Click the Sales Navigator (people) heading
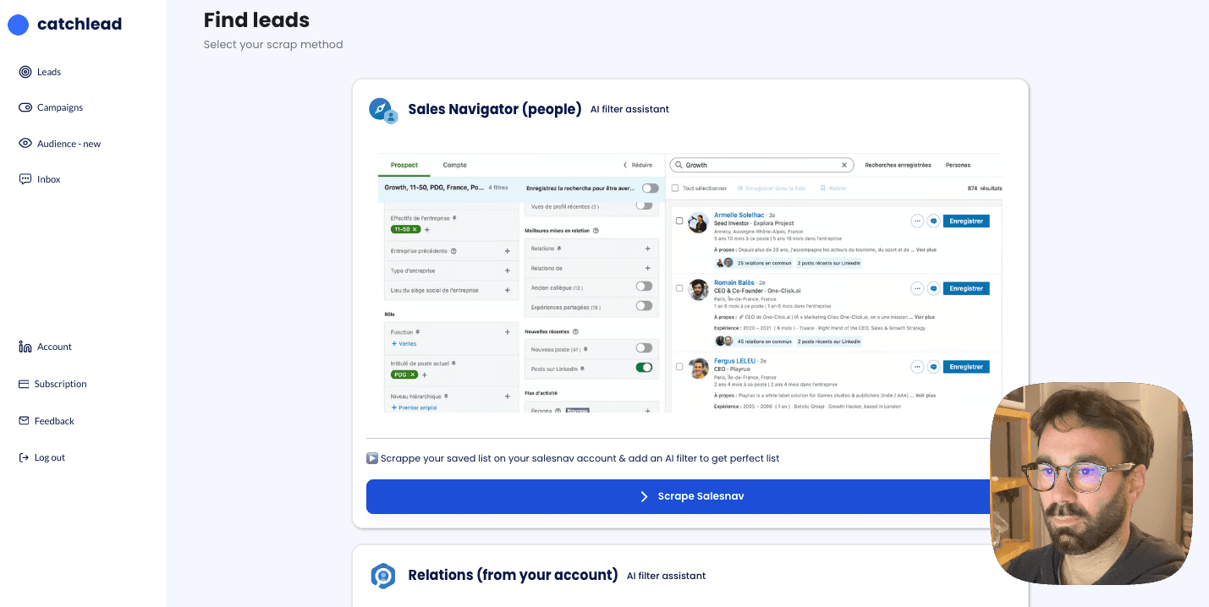The image size is (1209, 607). (495, 109)
